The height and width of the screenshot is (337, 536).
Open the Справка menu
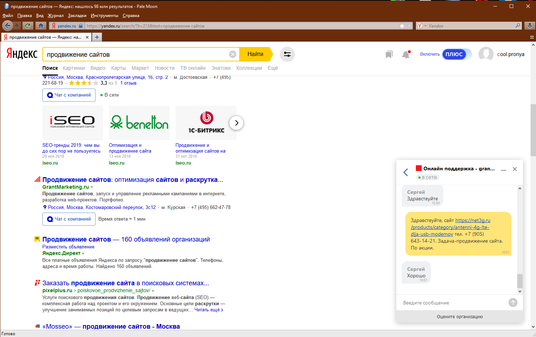tap(131, 16)
